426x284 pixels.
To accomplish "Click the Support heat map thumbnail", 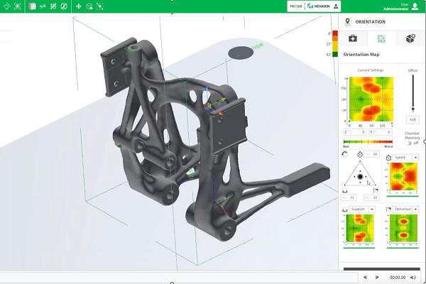I will (360, 228).
